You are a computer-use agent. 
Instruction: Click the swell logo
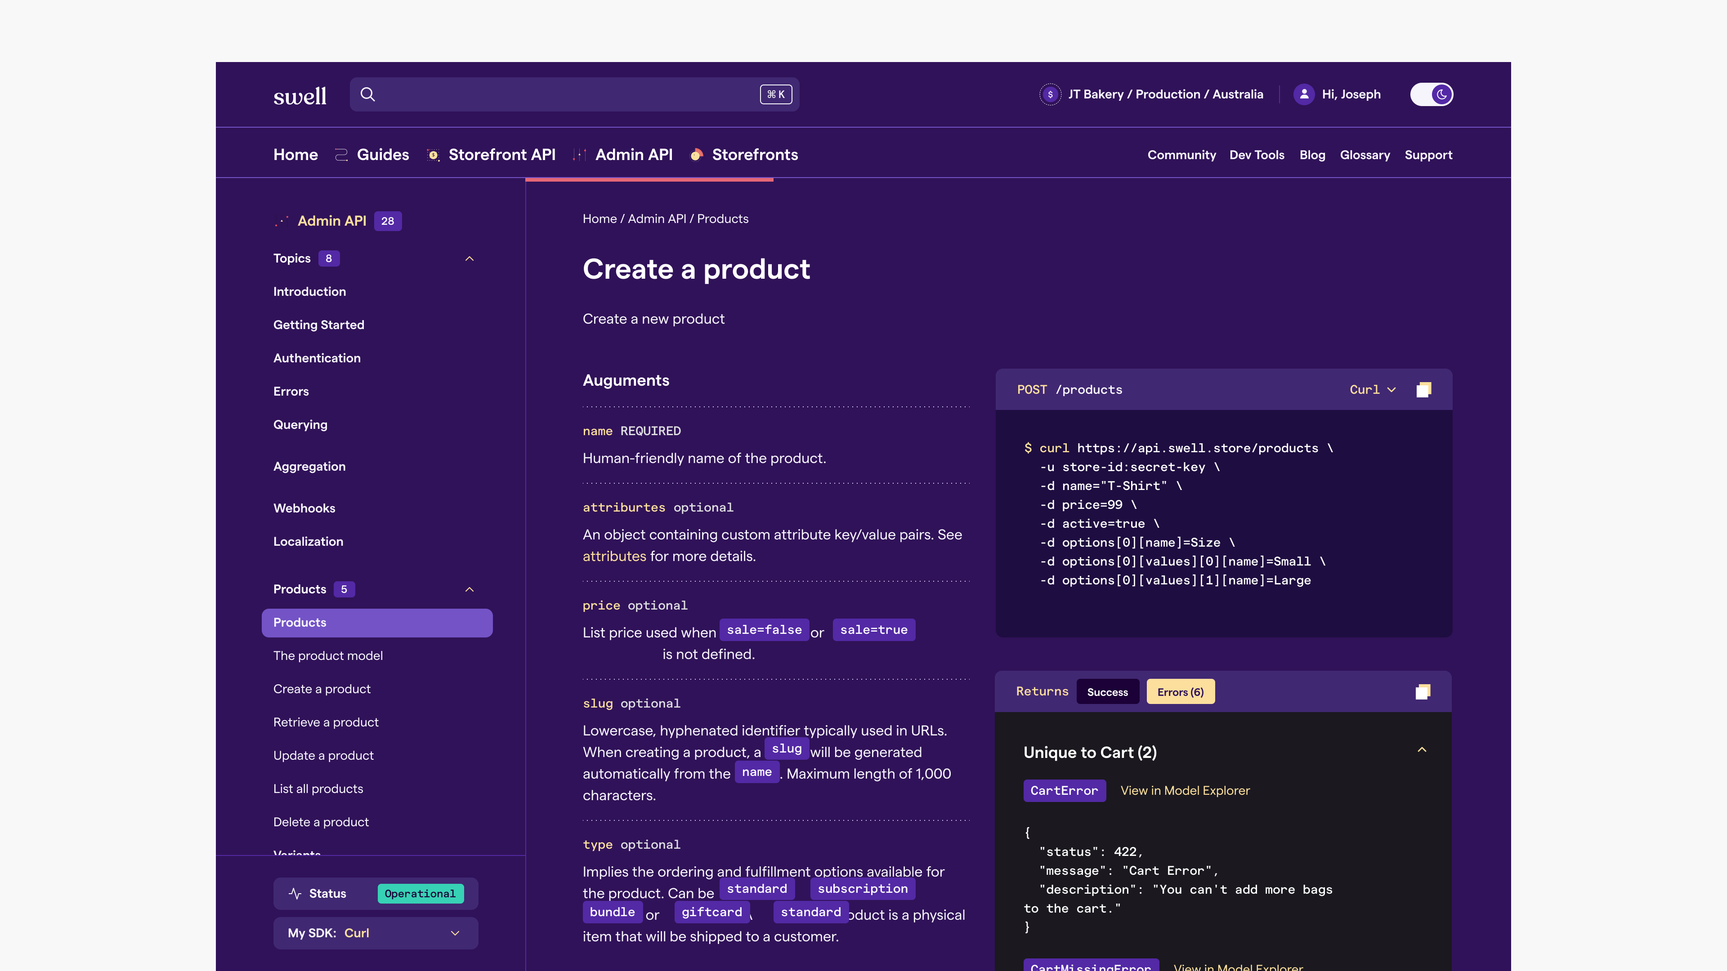coord(300,96)
